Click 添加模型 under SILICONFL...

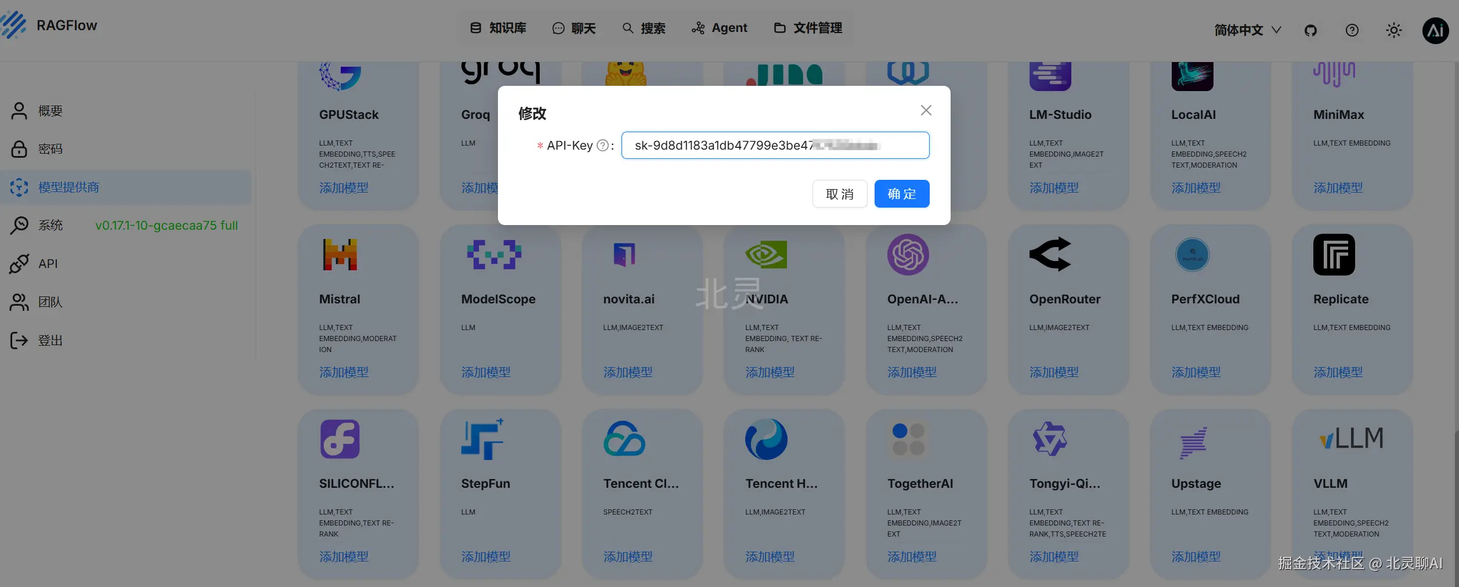tap(344, 557)
